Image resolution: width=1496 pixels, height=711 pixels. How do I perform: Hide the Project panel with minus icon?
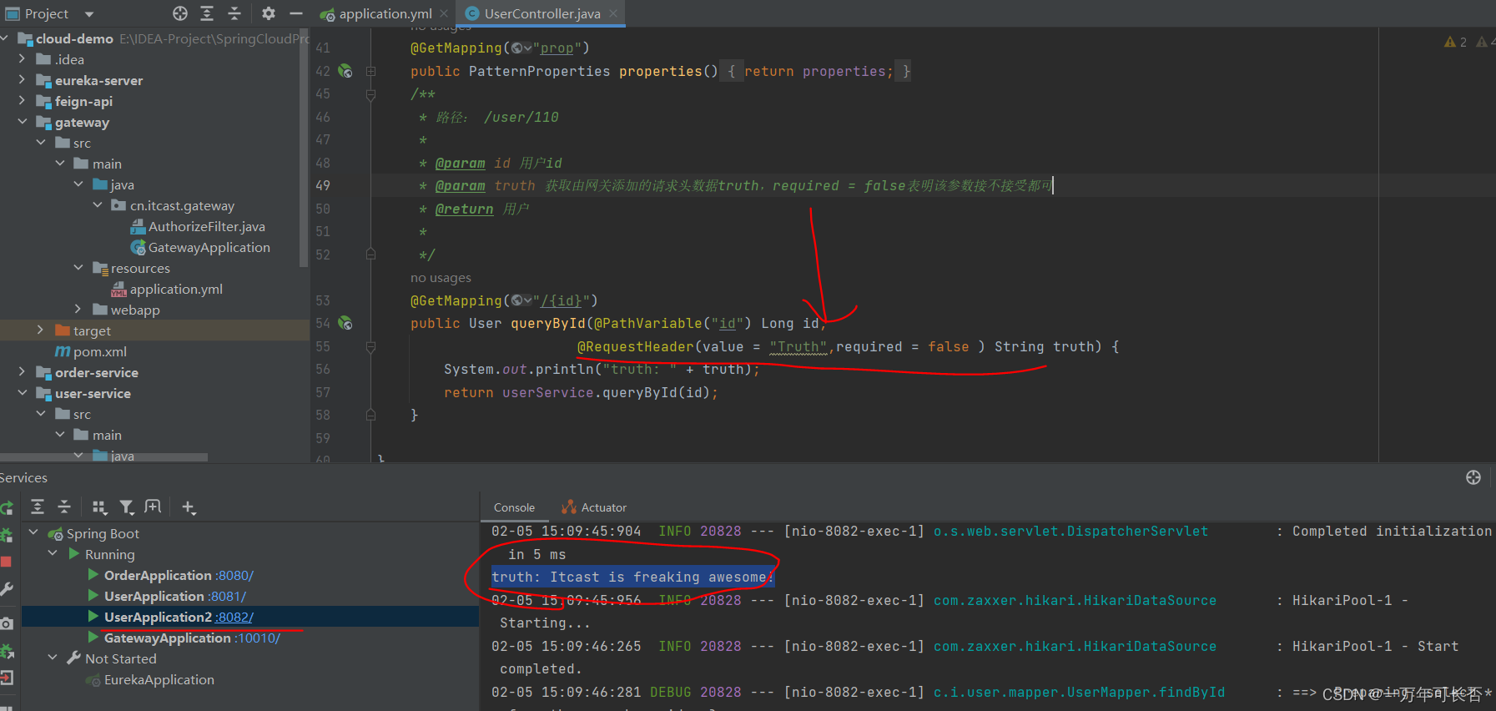coord(295,13)
